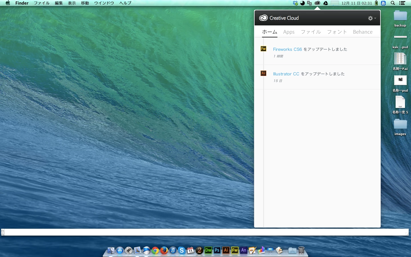Open the Google Drive menu bar icon
The width and height of the screenshot is (411, 257).
[325, 3]
